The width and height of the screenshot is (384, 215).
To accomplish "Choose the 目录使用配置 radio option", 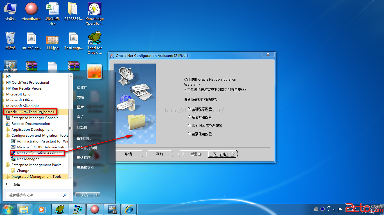I will point(189,134).
